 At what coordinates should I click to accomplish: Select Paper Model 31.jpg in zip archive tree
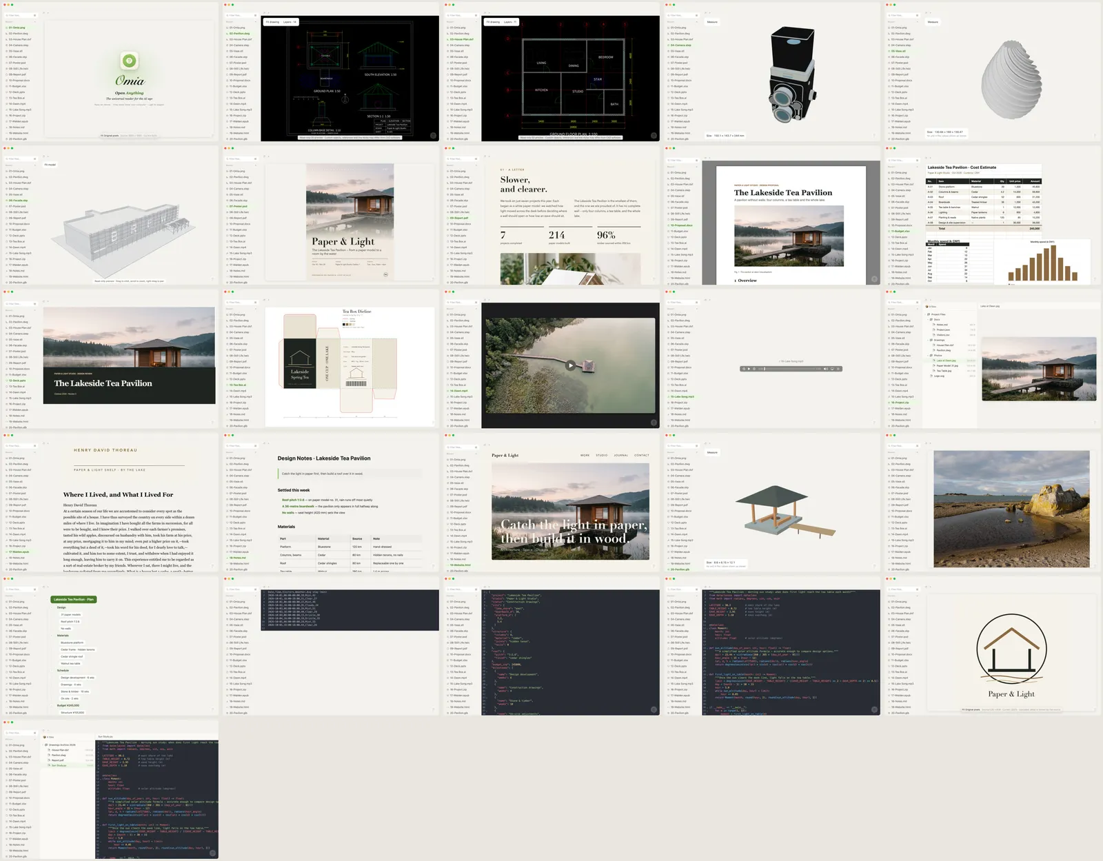coord(950,366)
